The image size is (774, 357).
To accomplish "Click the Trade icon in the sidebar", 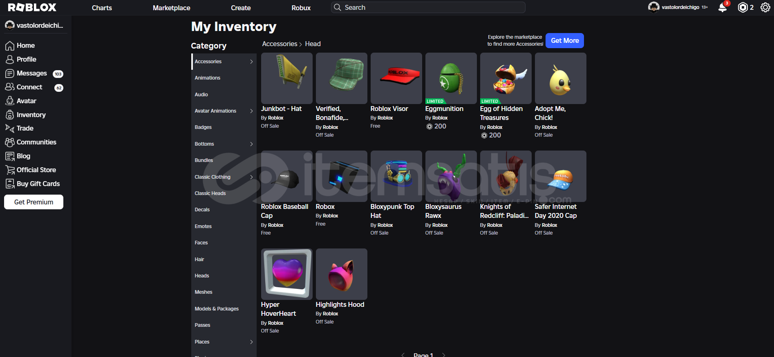I will 10,128.
